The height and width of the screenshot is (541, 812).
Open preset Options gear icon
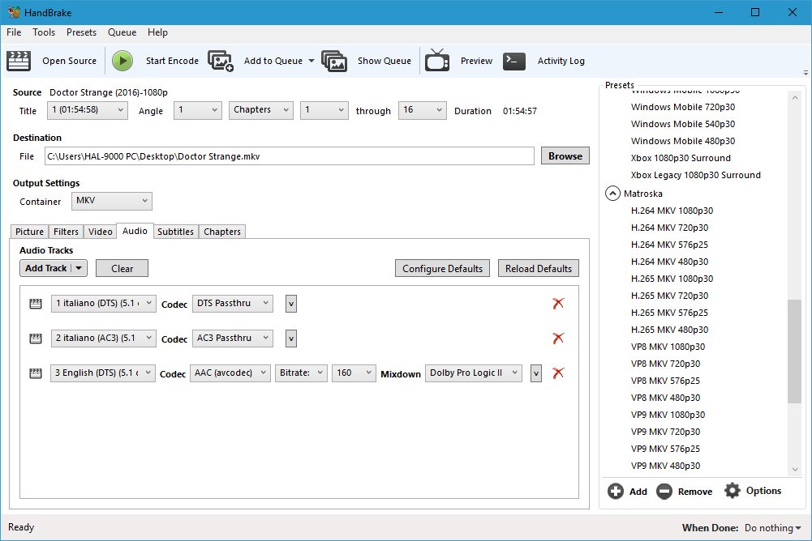coord(733,491)
